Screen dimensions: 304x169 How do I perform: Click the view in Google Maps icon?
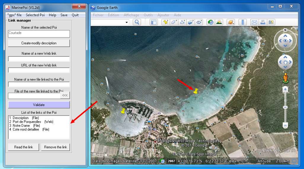click(x=271, y=22)
